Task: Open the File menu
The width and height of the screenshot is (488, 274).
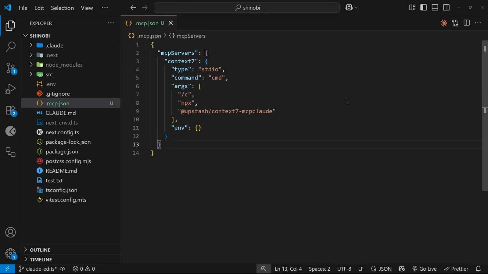Action: [23, 8]
